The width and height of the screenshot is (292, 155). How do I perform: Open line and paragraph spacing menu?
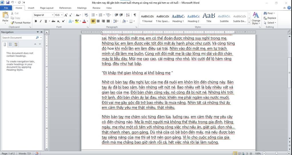(115, 21)
